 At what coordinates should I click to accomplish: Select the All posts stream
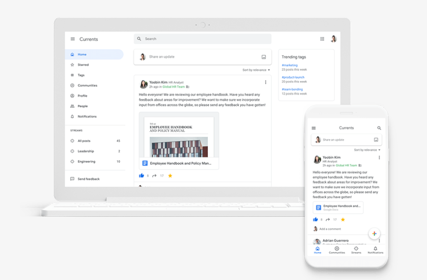coord(95,141)
